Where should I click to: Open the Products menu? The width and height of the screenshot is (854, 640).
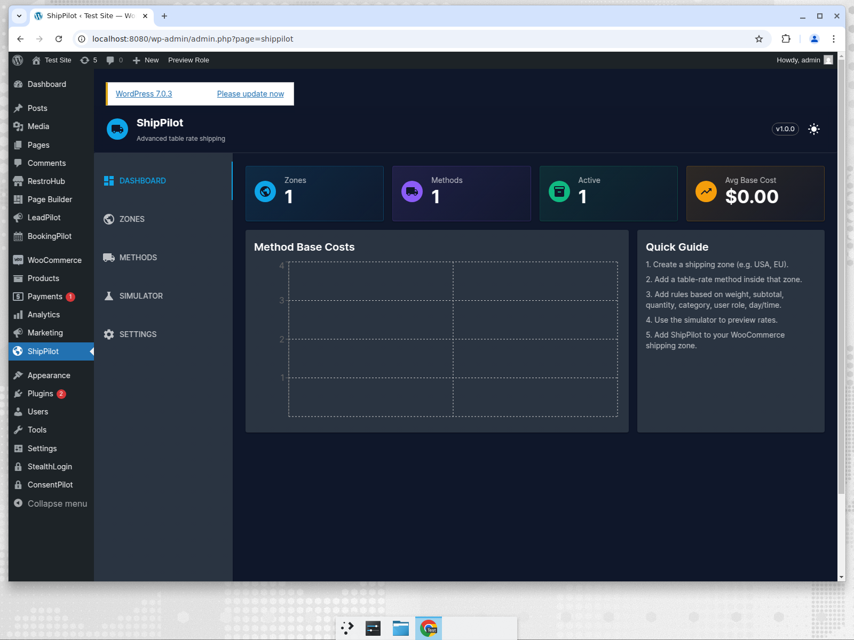tap(51, 278)
